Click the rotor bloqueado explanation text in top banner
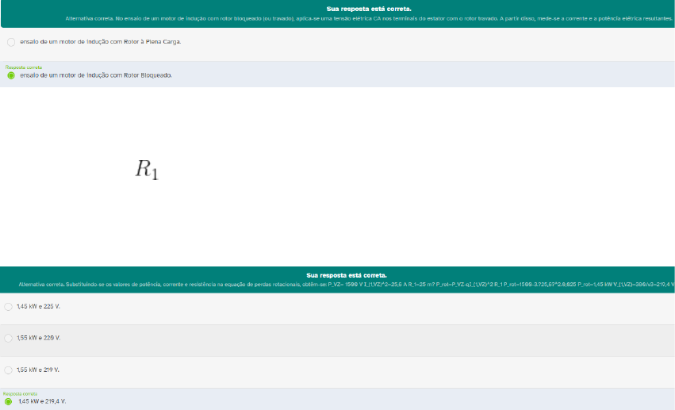The image size is (675, 410). tap(369, 17)
